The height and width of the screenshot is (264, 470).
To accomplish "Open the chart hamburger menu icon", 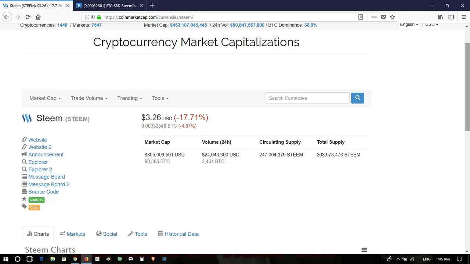I will [364, 250].
